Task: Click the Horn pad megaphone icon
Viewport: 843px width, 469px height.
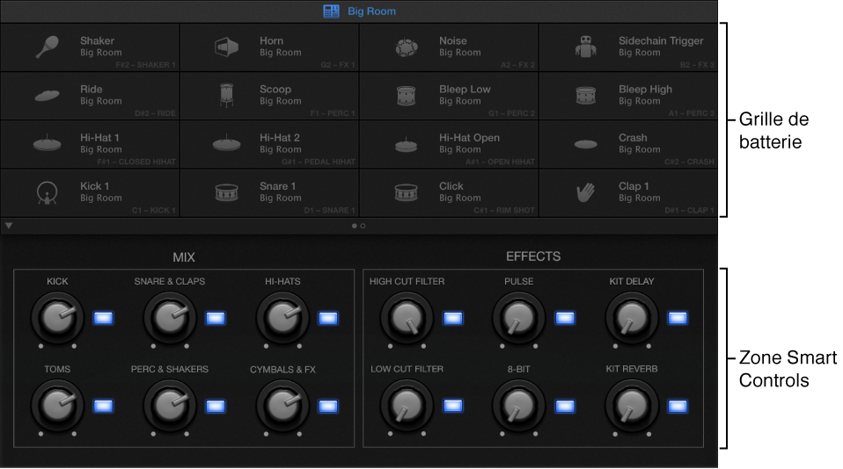Action: 226,47
